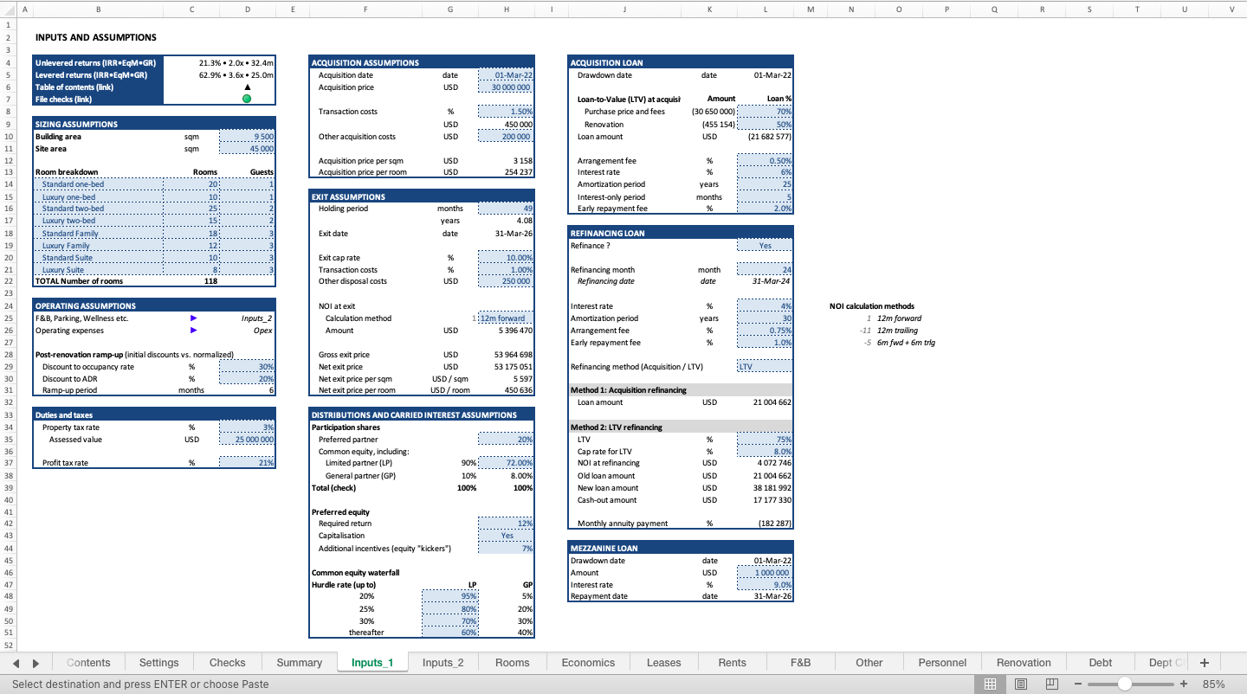Click the green file checks indicator
Viewport: 1247px width, 694px height.
click(247, 99)
